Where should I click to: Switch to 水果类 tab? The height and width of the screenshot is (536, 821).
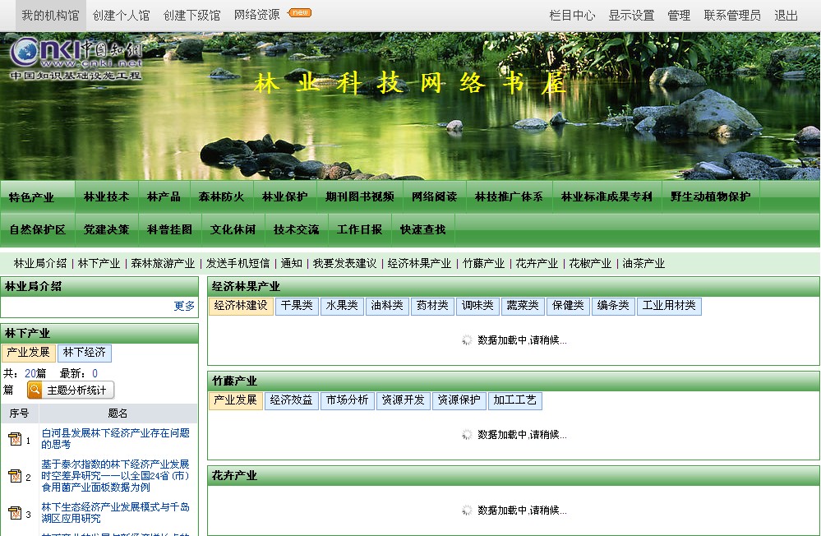tap(342, 306)
